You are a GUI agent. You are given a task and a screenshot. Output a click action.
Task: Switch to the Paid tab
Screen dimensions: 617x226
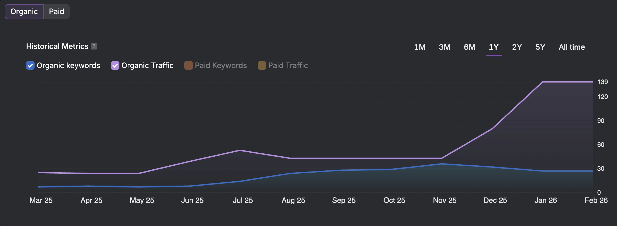coord(56,12)
